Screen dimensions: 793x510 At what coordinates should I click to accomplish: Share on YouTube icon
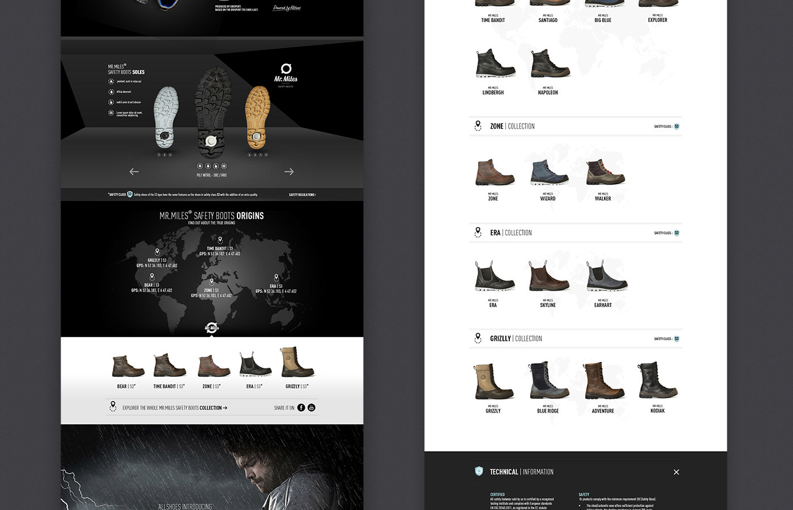click(312, 407)
